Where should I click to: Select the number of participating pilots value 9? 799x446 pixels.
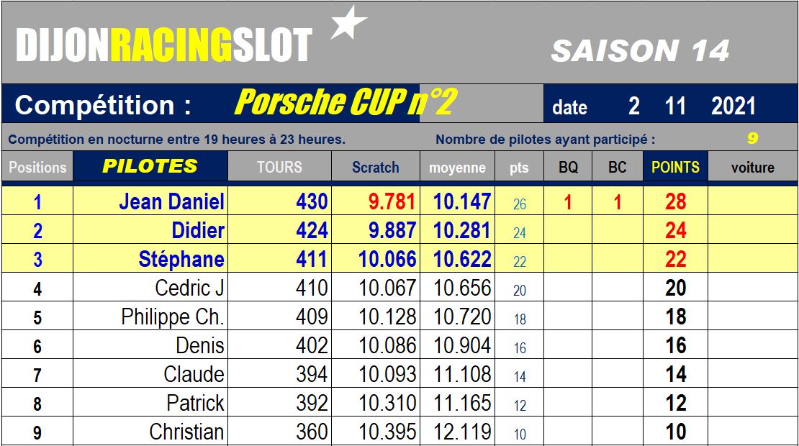753,138
